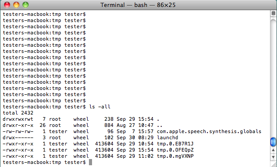The image size is (277, 167).
Task: Click on tmp.0.EB7R1J file name
Action: click(175, 144)
